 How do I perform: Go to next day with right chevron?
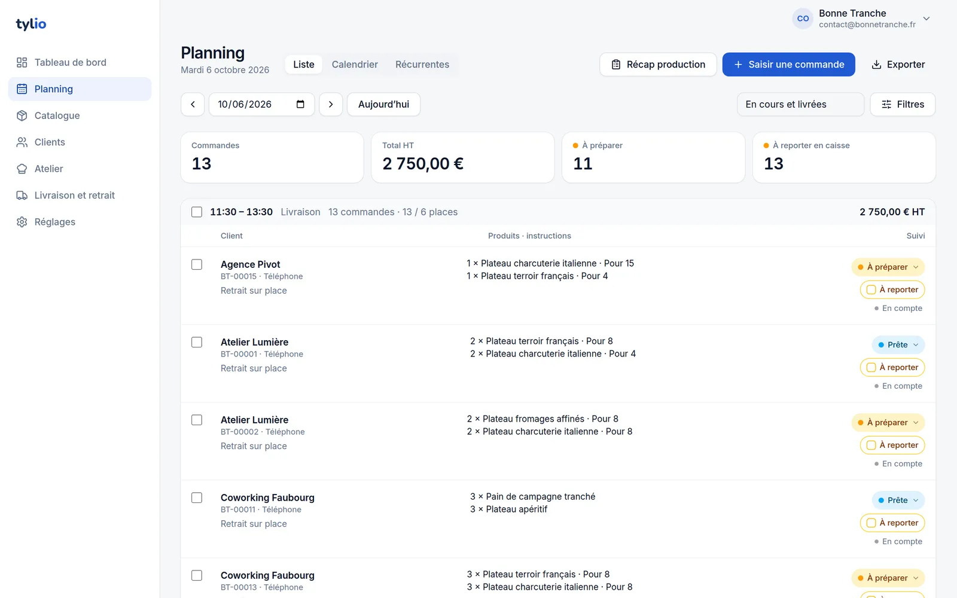coord(331,104)
